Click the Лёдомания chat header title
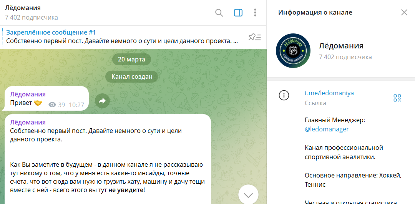Screen dimensions: 415x204 23,8
